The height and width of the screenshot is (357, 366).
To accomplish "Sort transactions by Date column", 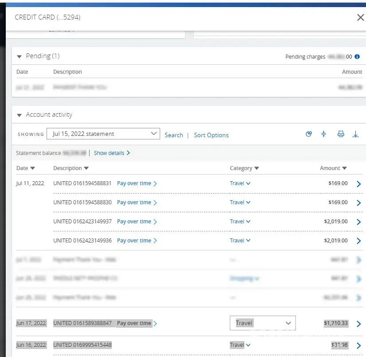I will click(25, 168).
